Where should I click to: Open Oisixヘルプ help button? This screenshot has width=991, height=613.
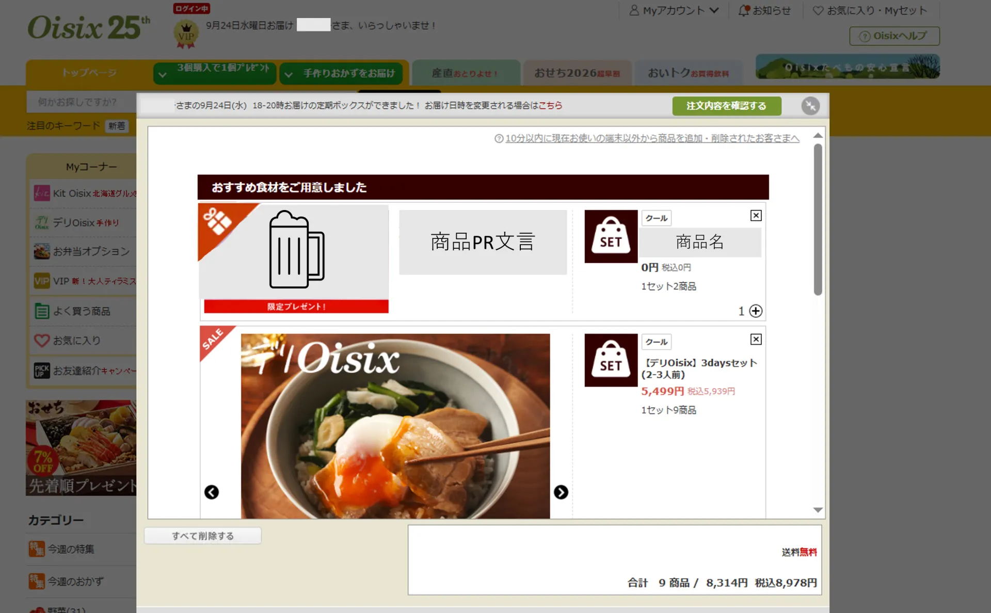pos(894,36)
